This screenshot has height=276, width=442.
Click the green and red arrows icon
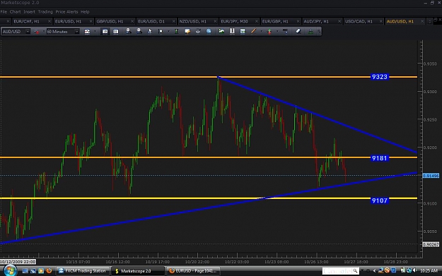(x=269, y=32)
